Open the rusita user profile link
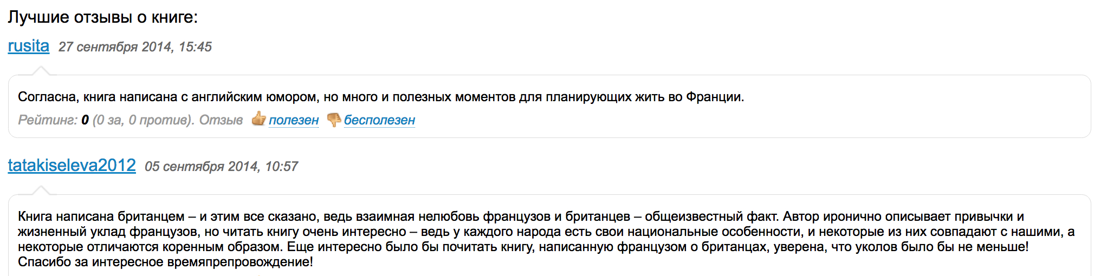 29,46
